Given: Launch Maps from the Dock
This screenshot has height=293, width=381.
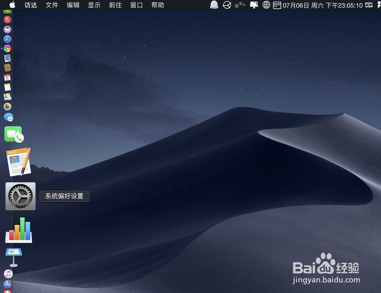Looking at the screenshot, I should (x=7, y=97).
